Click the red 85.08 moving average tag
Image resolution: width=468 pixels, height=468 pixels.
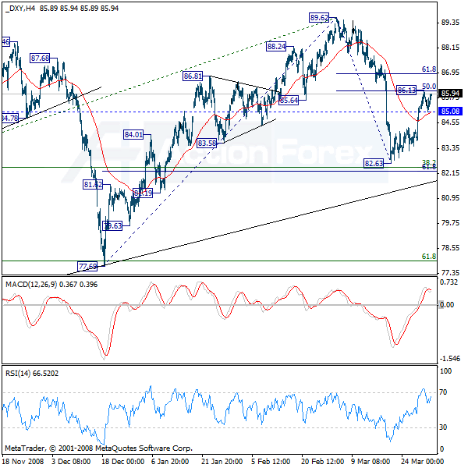point(450,112)
